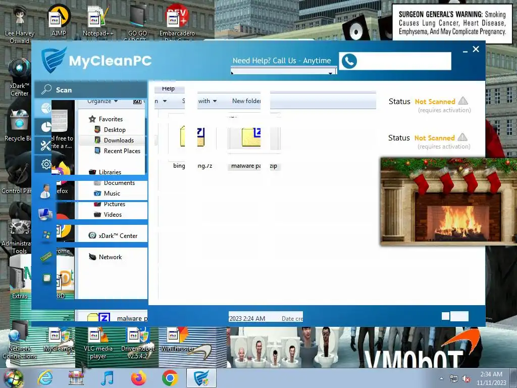Click the Windows flag sidebar icon
517x388 pixels.
click(46, 235)
